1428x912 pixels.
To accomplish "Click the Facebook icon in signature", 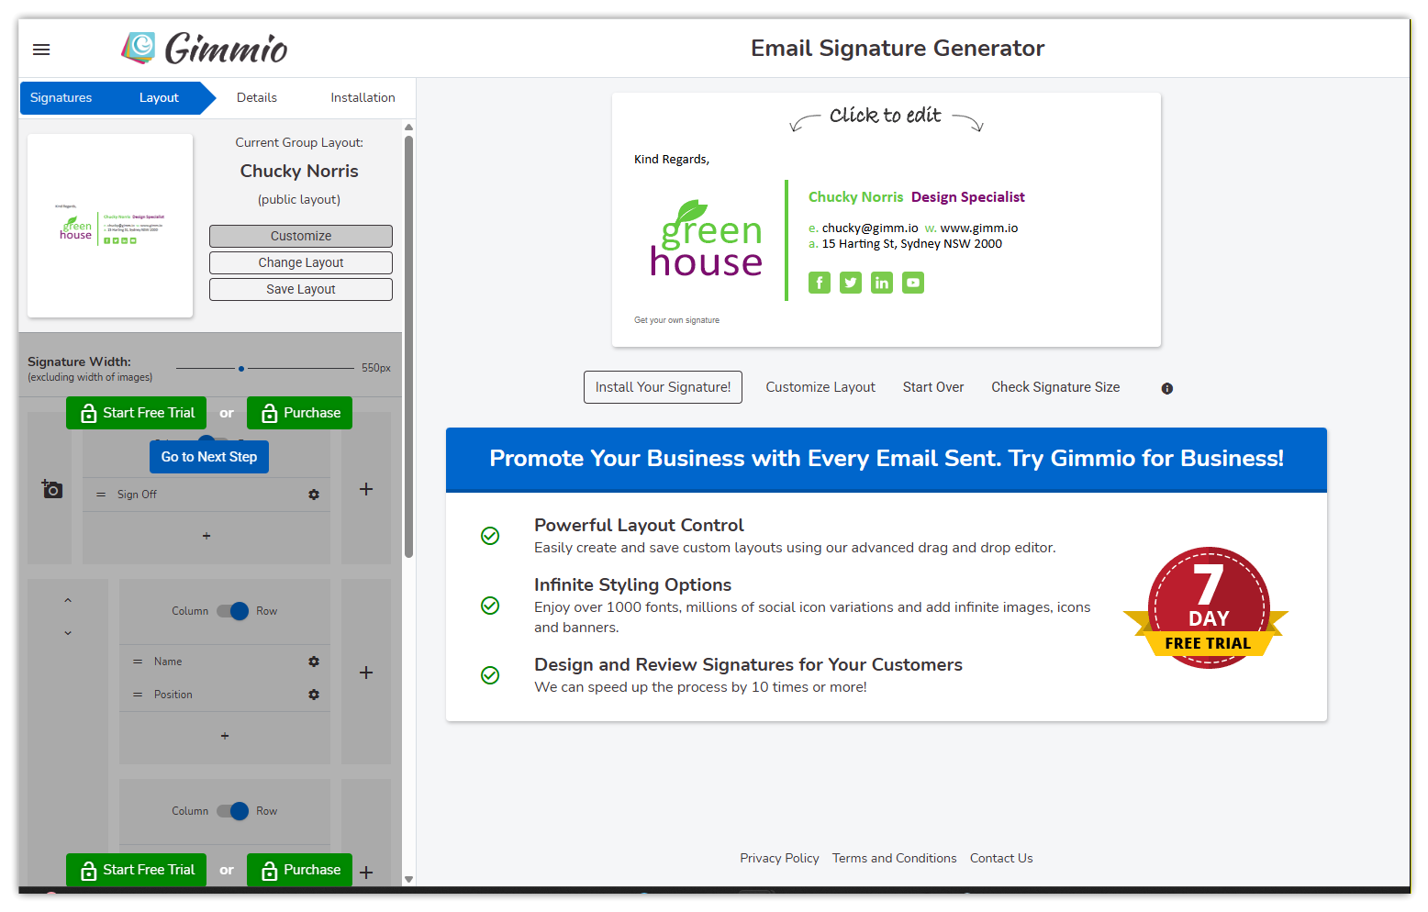I will coord(819,283).
